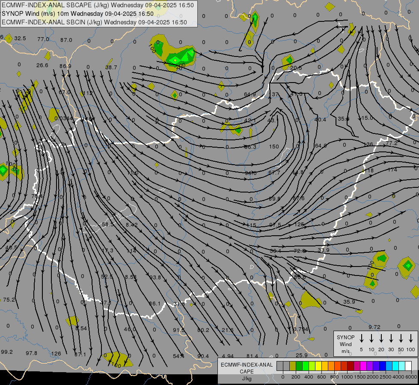Pick the wind arrow above 50 m/s

click(401, 338)
